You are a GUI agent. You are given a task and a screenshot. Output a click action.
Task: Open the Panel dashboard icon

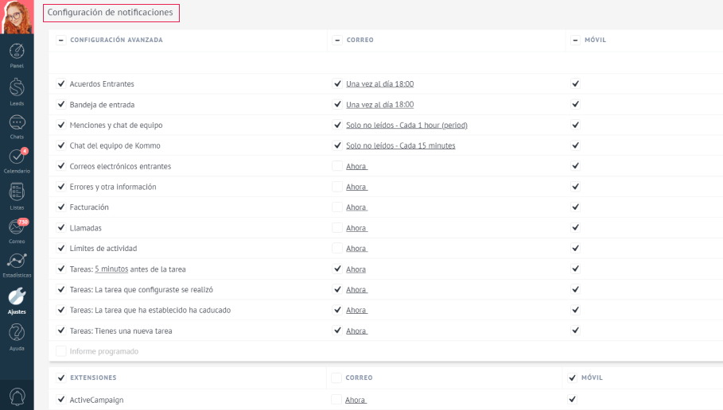pos(17,53)
